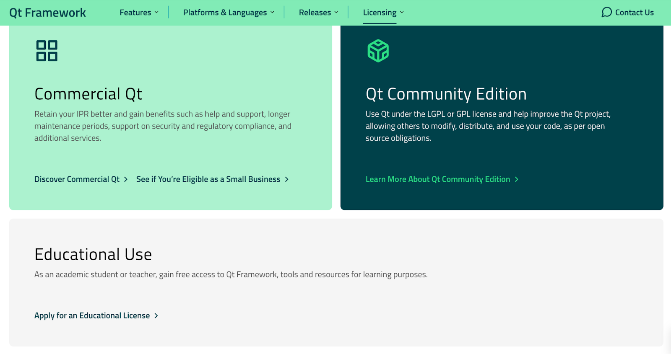Click the arrow after Discover Commercial Qt
The image size is (671, 354).
point(126,179)
